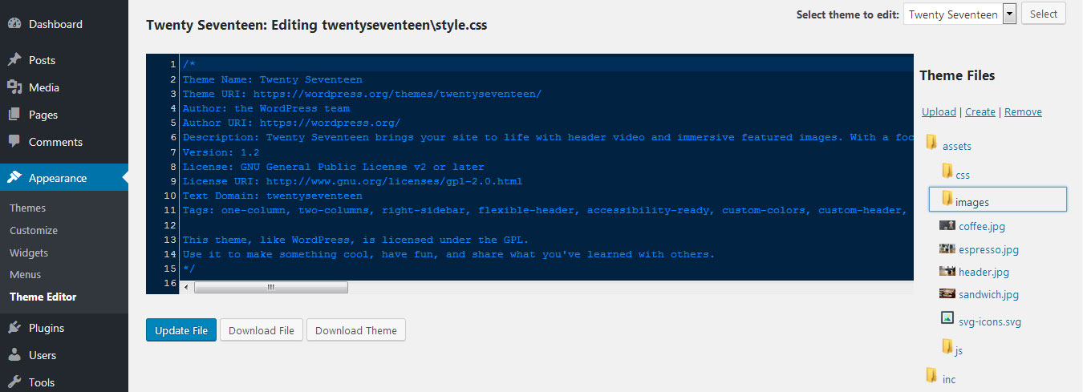Viewport: 1083px width, 392px height.
Task: Click the svg-icons.svg file icon
Action: (947, 318)
